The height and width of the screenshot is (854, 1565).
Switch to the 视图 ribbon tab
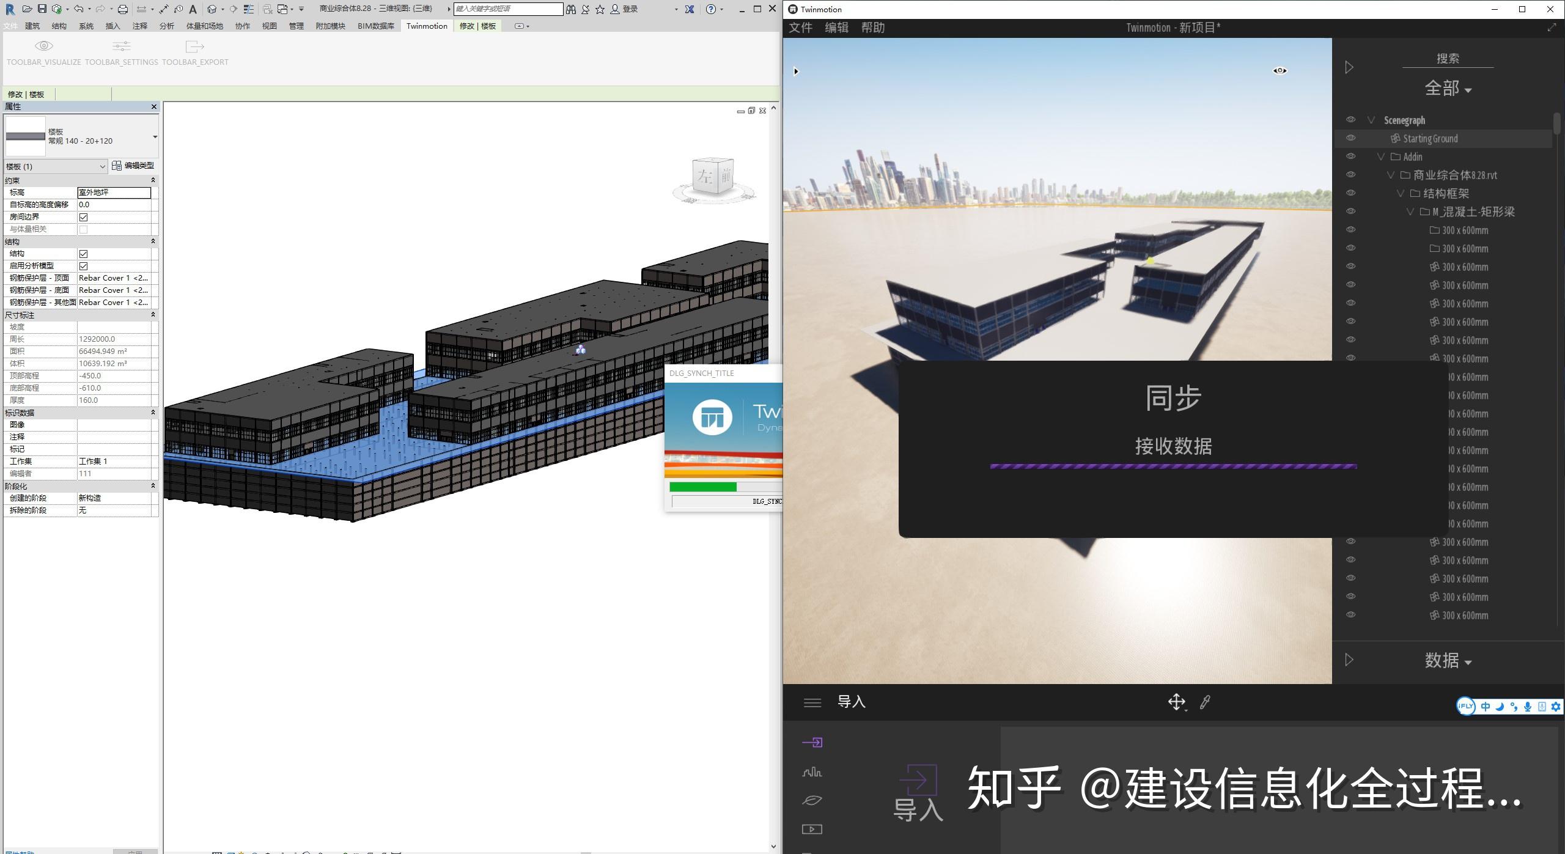click(270, 26)
